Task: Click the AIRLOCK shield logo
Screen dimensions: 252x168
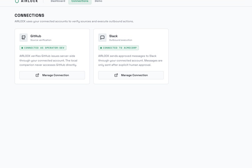Action: 17,1
